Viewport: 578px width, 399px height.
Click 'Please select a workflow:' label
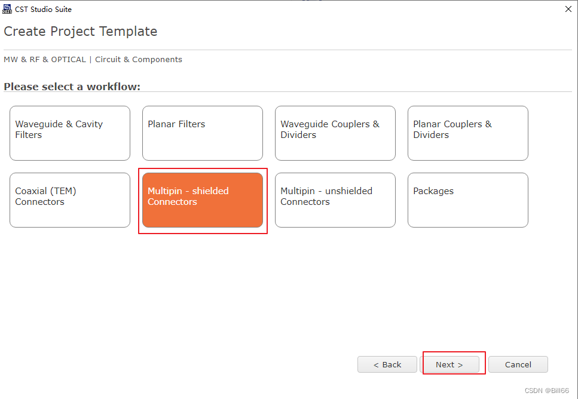[x=72, y=87]
